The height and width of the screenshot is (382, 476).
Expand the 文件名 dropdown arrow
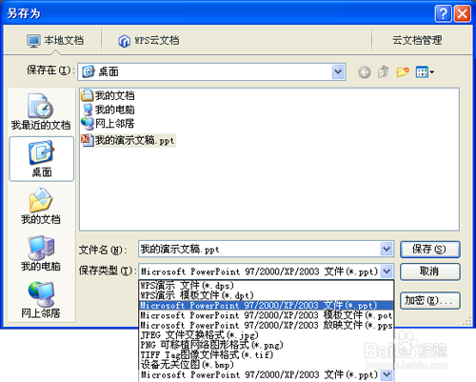coord(387,249)
